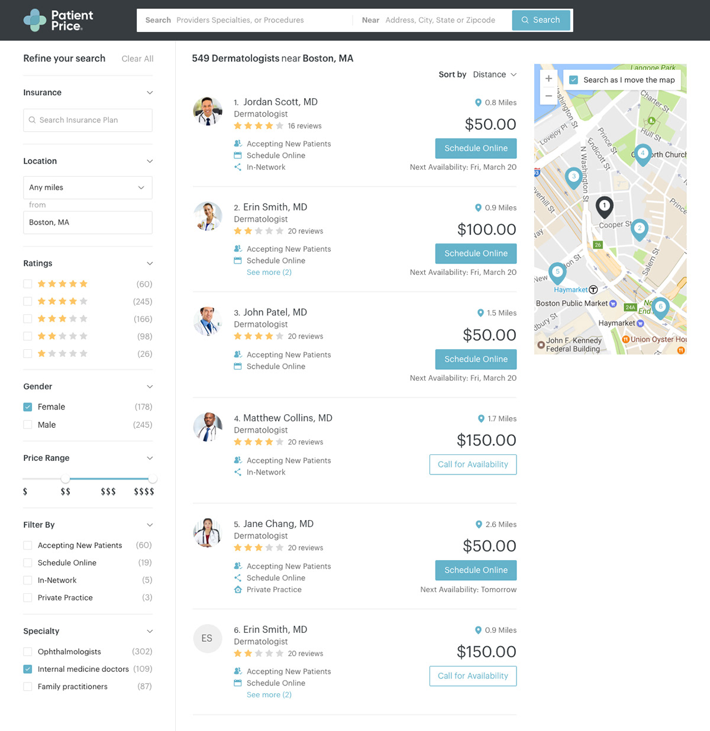Collapse the Location filter section
This screenshot has width=710, height=731.
point(150,161)
